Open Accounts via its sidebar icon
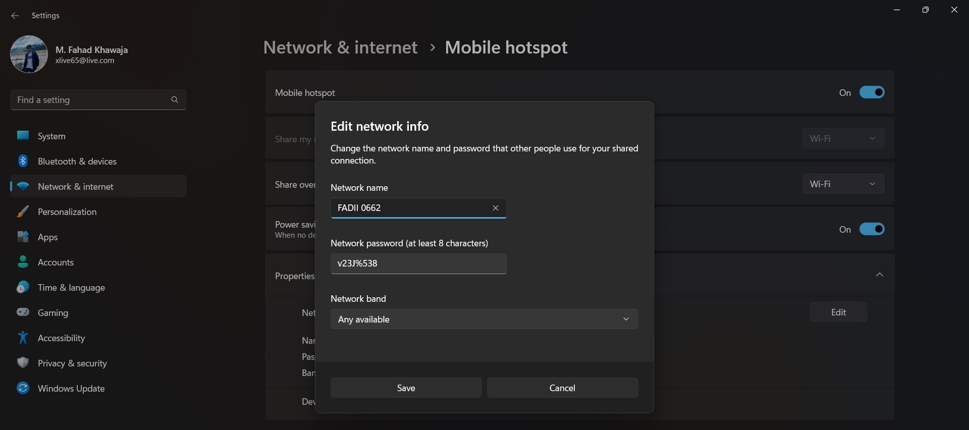Screen dimensions: 969x430 (23, 262)
